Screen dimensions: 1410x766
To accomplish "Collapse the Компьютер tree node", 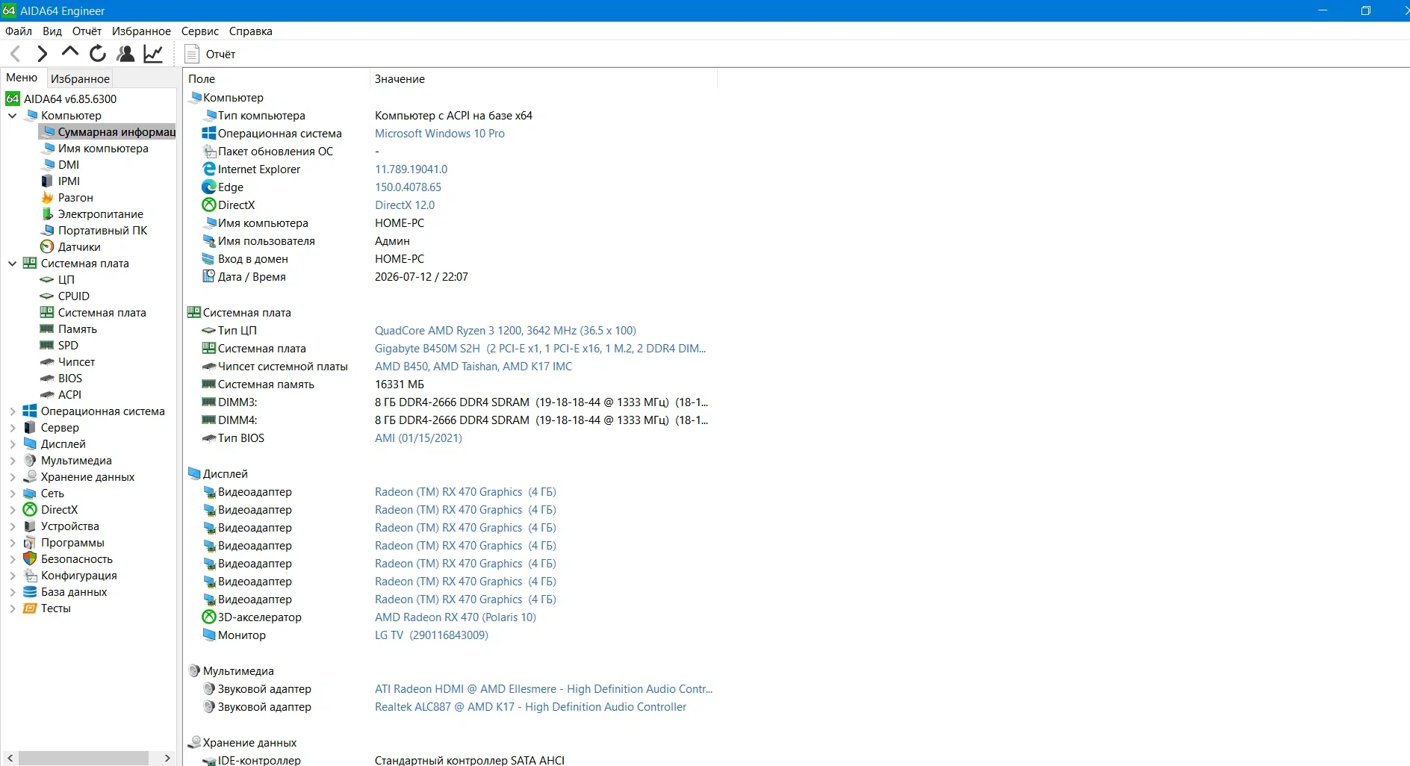I will 13,116.
